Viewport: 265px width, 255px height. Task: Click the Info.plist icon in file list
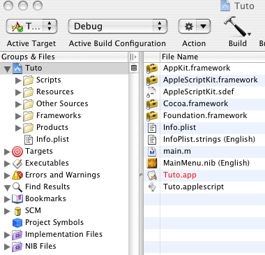pyautogui.click(x=152, y=128)
